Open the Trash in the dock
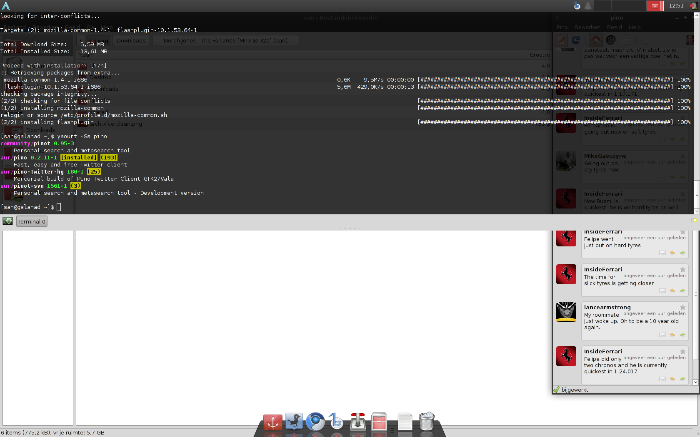This screenshot has width=700, height=437. pyautogui.click(x=426, y=421)
